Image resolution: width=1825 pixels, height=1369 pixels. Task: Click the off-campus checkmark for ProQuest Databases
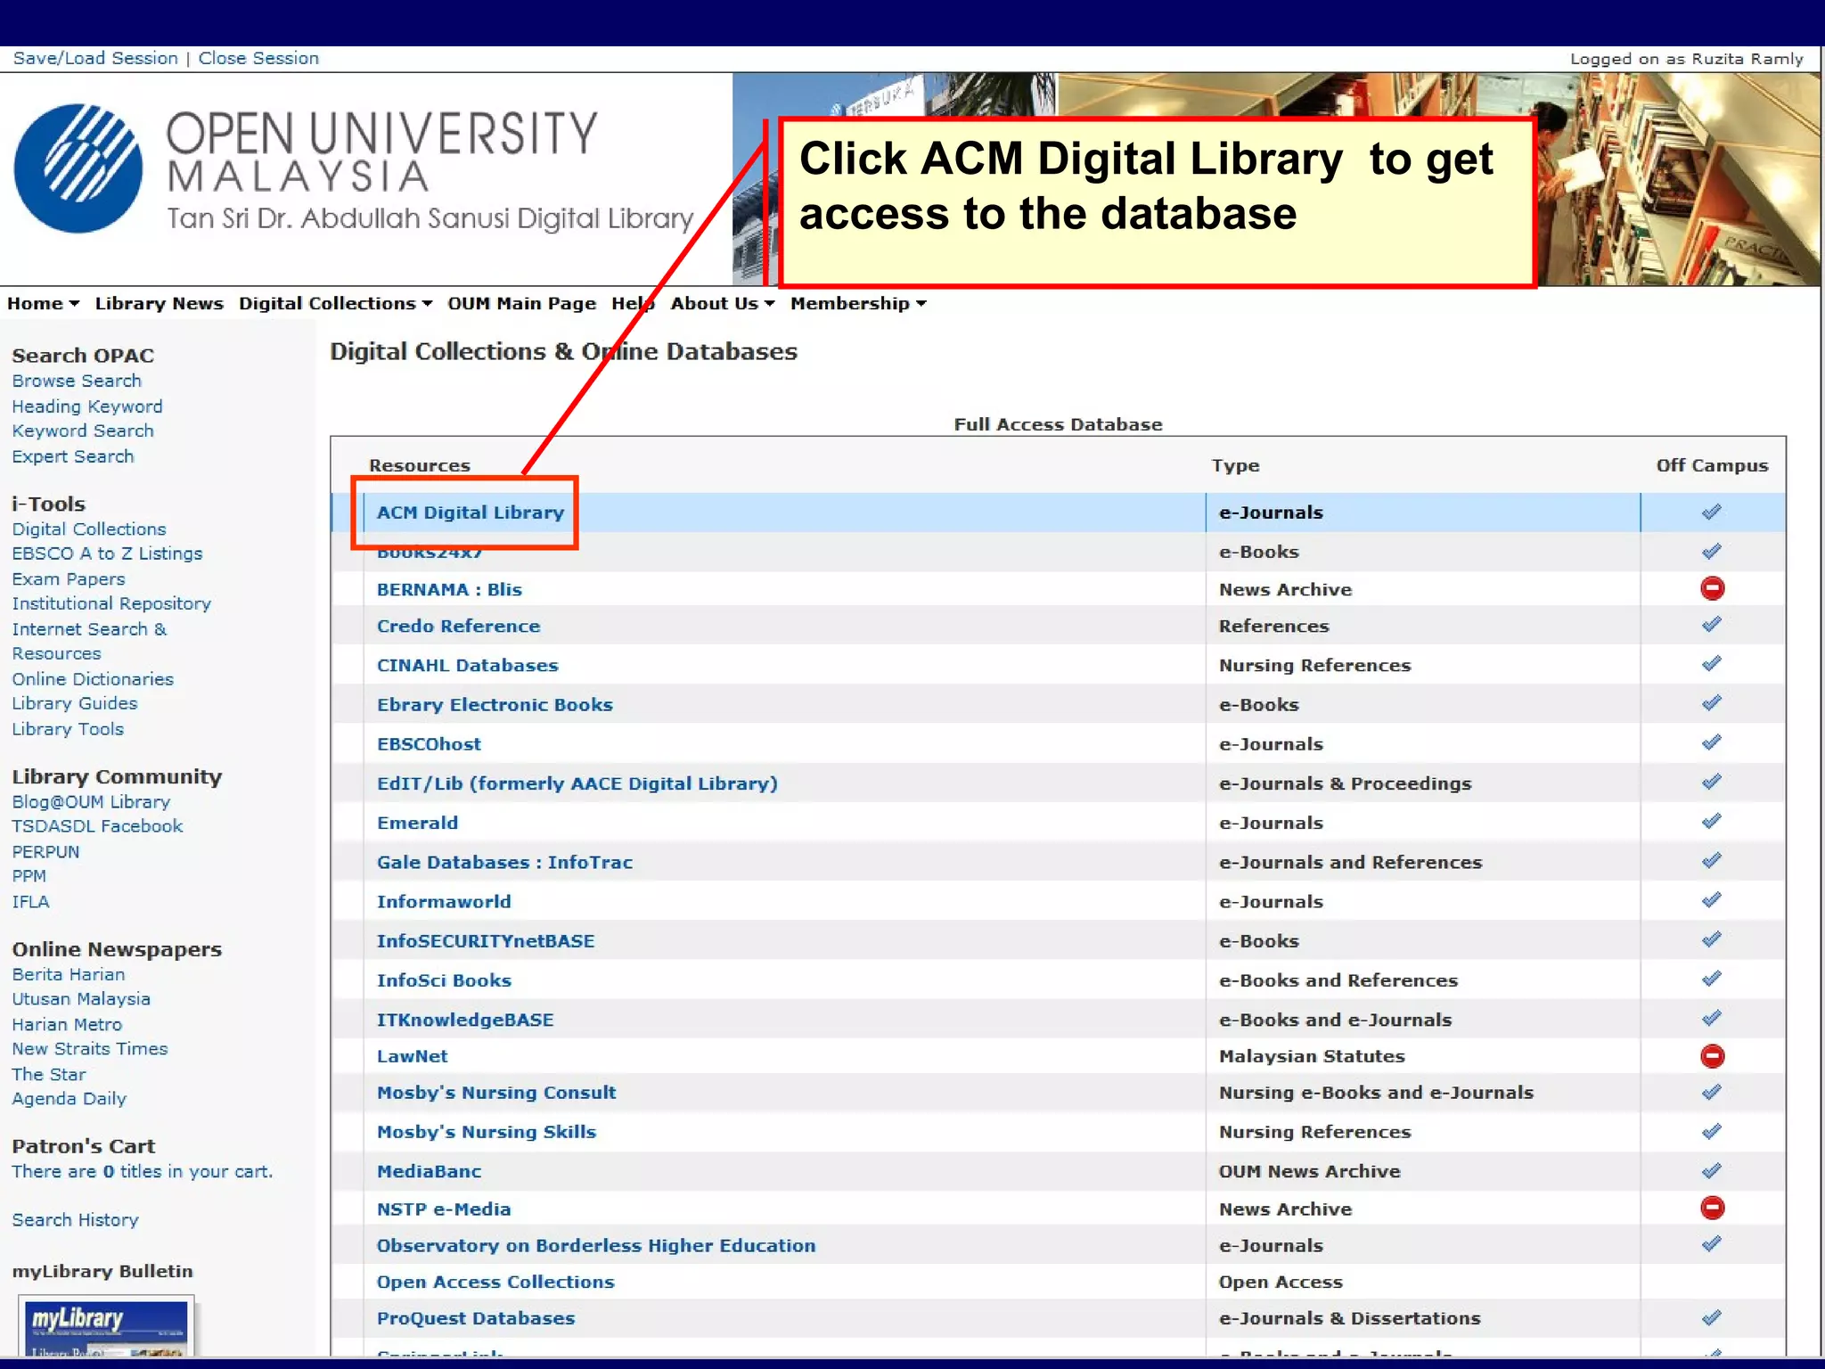click(1711, 1318)
